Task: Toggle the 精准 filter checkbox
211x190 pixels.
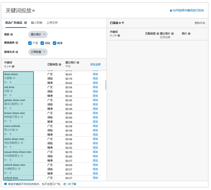Action: point(54,43)
